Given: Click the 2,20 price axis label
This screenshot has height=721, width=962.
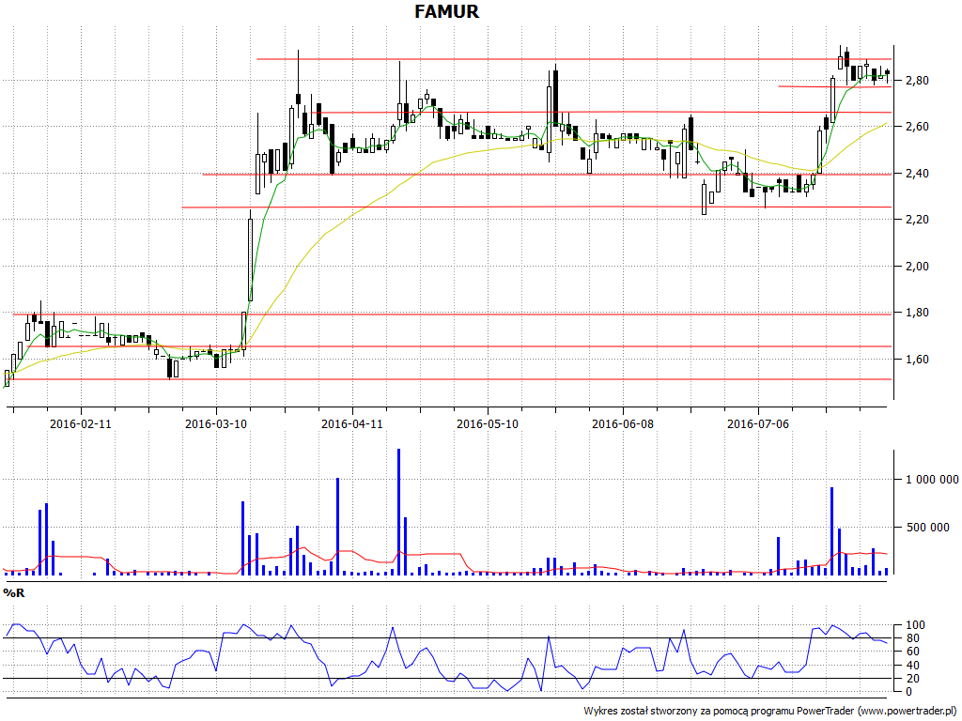Looking at the screenshot, I should coord(917,220).
